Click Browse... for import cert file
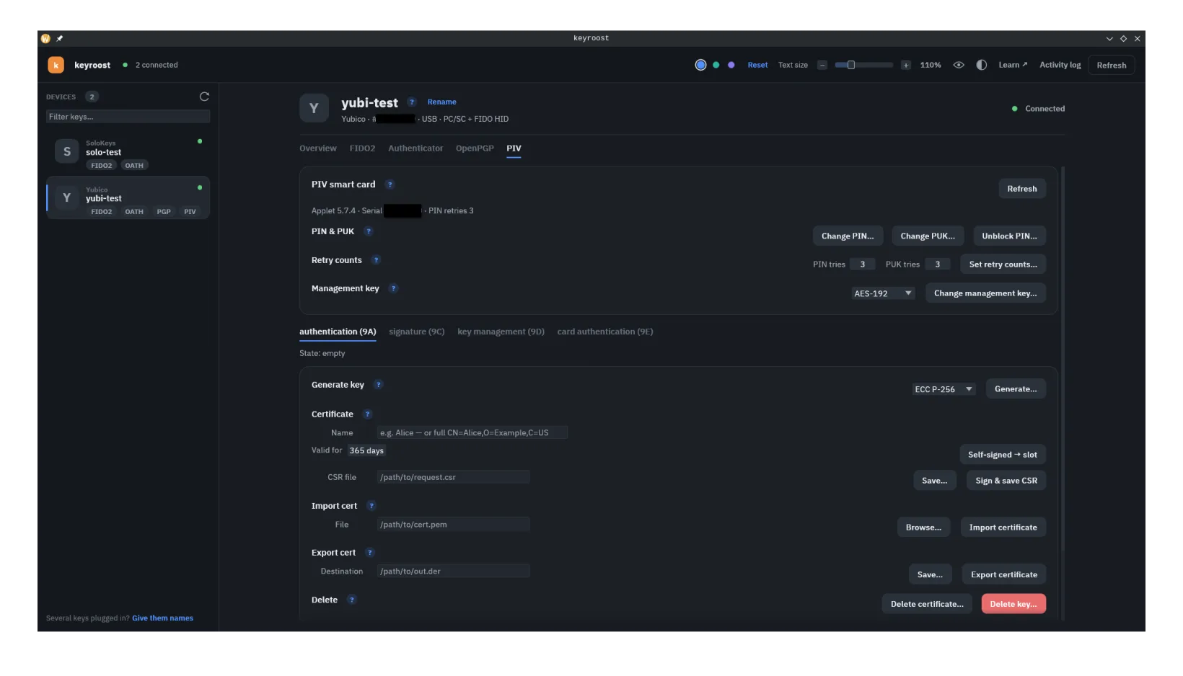 (x=923, y=528)
